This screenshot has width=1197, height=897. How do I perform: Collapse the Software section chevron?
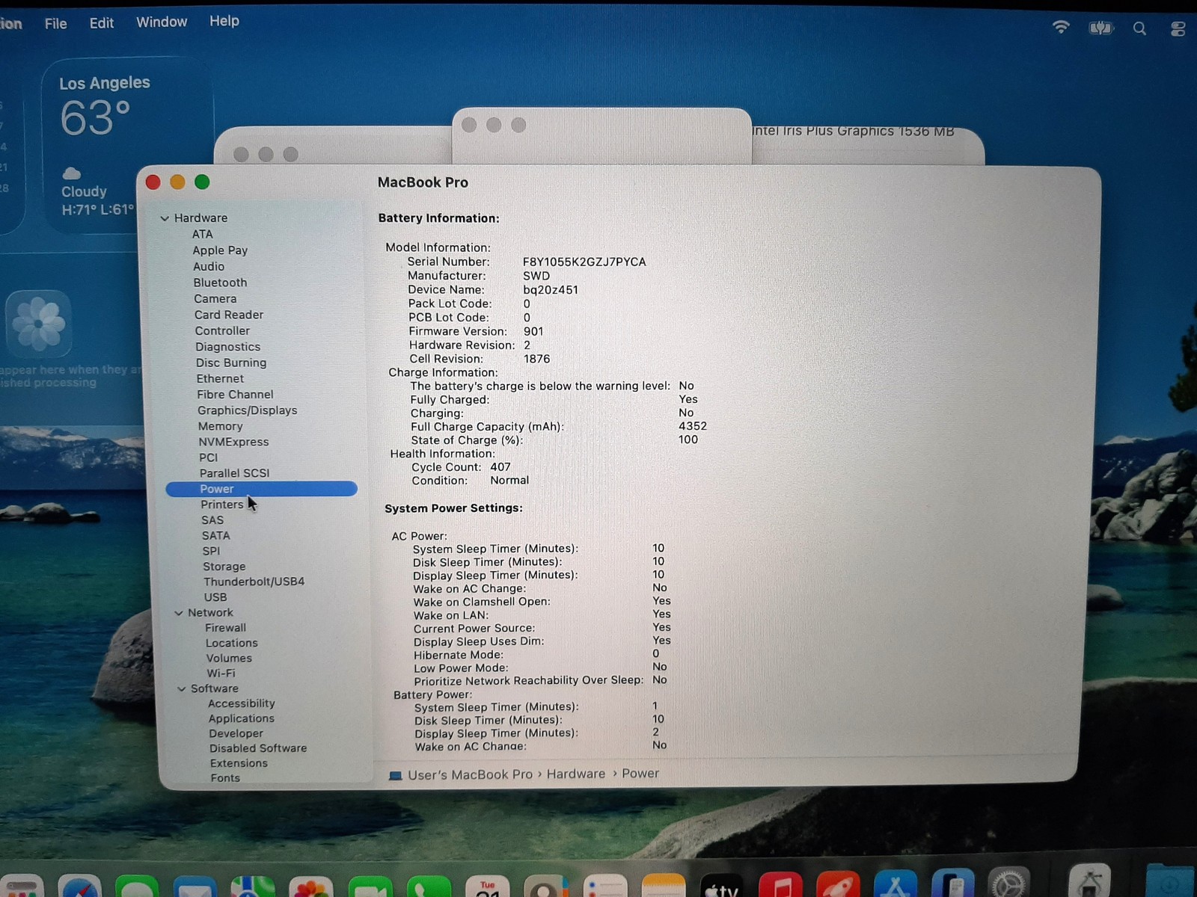[x=181, y=689]
